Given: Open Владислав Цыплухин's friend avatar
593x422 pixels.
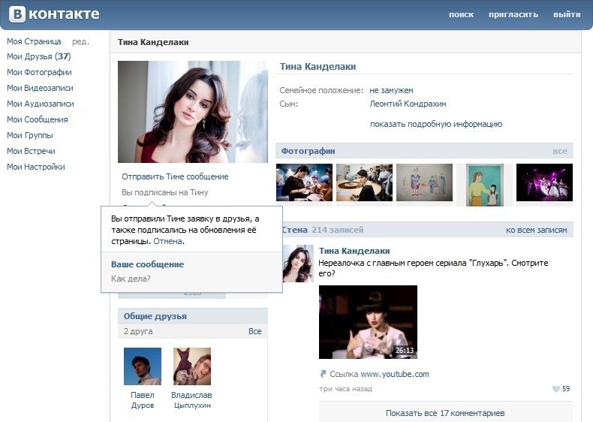Looking at the screenshot, I should (x=191, y=366).
